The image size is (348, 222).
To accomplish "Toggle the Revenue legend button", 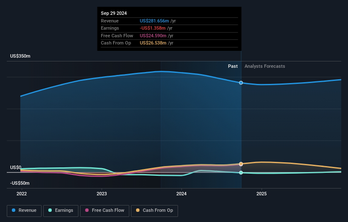I will click(24, 211).
